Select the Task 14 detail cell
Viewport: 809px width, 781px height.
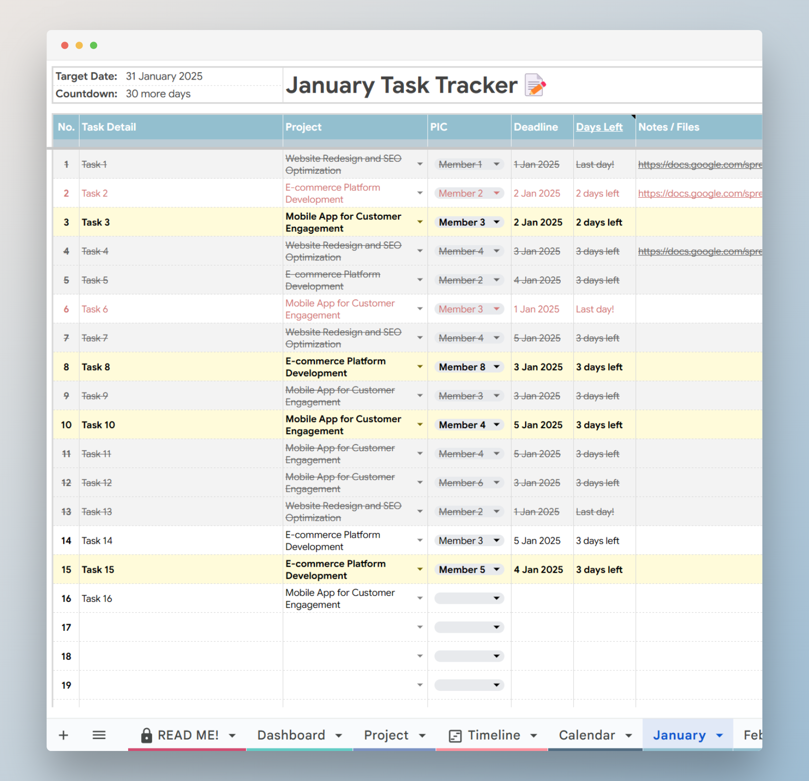(181, 541)
